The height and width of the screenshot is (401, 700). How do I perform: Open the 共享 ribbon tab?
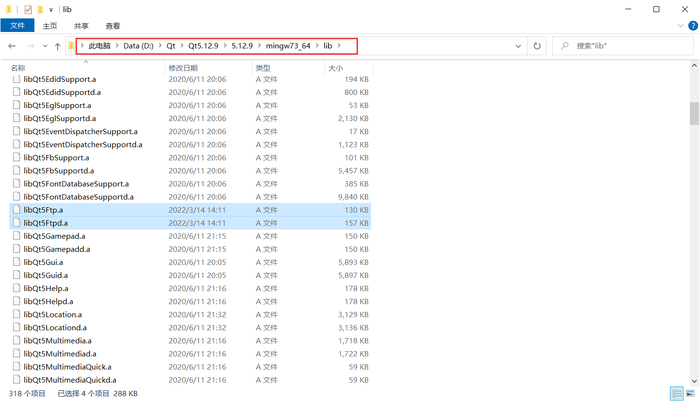point(81,26)
